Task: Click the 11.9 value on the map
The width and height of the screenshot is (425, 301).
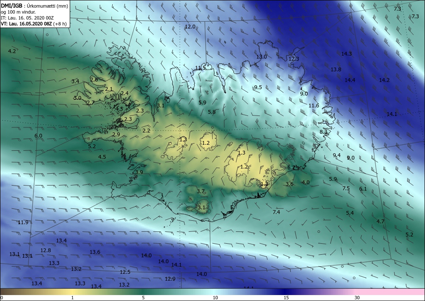Action: click(x=23, y=222)
